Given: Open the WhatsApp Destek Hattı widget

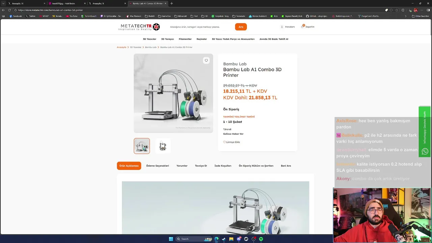Looking at the screenshot, I should click(x=425, y=132).
